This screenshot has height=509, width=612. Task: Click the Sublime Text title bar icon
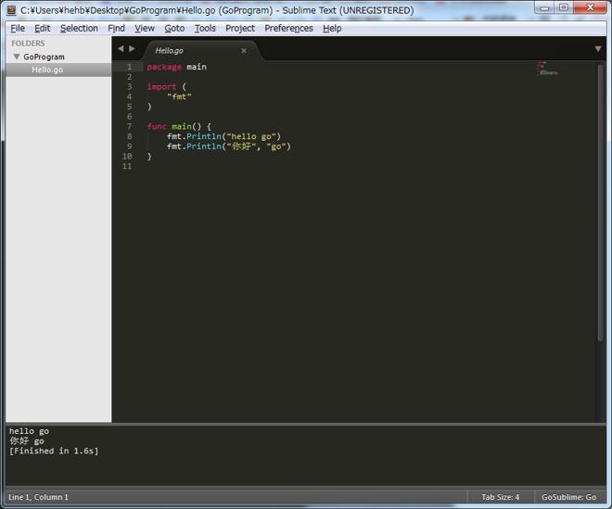(12, 10)
